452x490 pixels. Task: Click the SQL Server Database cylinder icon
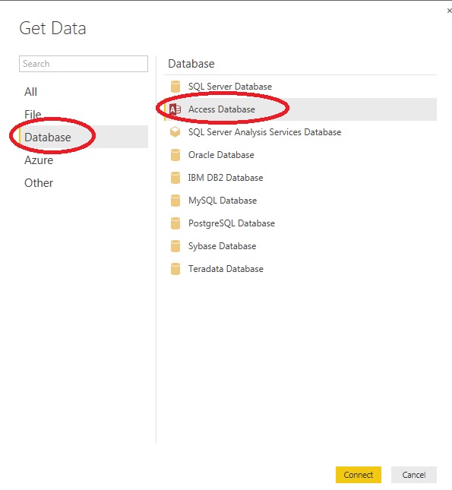[175, 87]
